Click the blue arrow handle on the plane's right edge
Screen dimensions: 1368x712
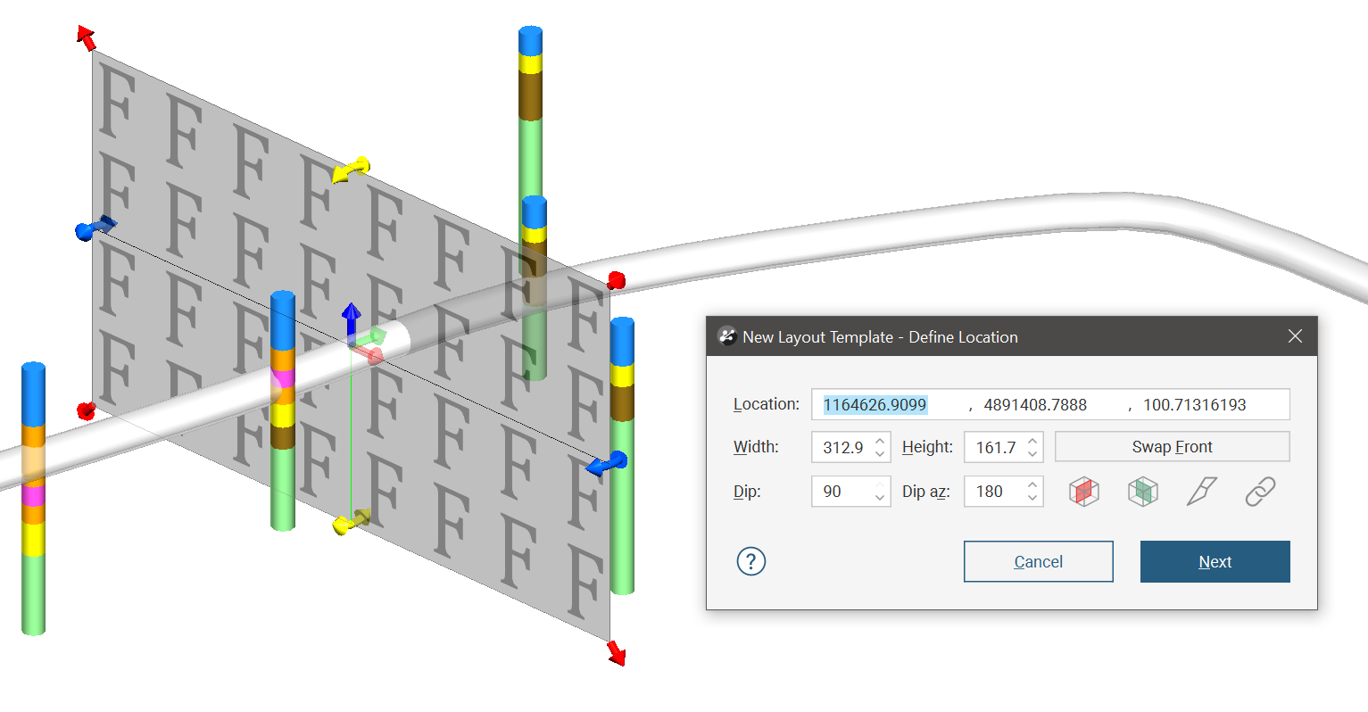607,464
